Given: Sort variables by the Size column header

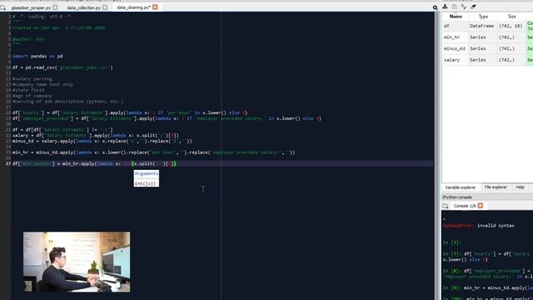Looking at the screenshot, I should point(511,17).
